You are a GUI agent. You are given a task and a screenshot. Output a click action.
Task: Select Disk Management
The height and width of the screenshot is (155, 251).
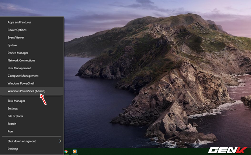[x=32, y=68]
